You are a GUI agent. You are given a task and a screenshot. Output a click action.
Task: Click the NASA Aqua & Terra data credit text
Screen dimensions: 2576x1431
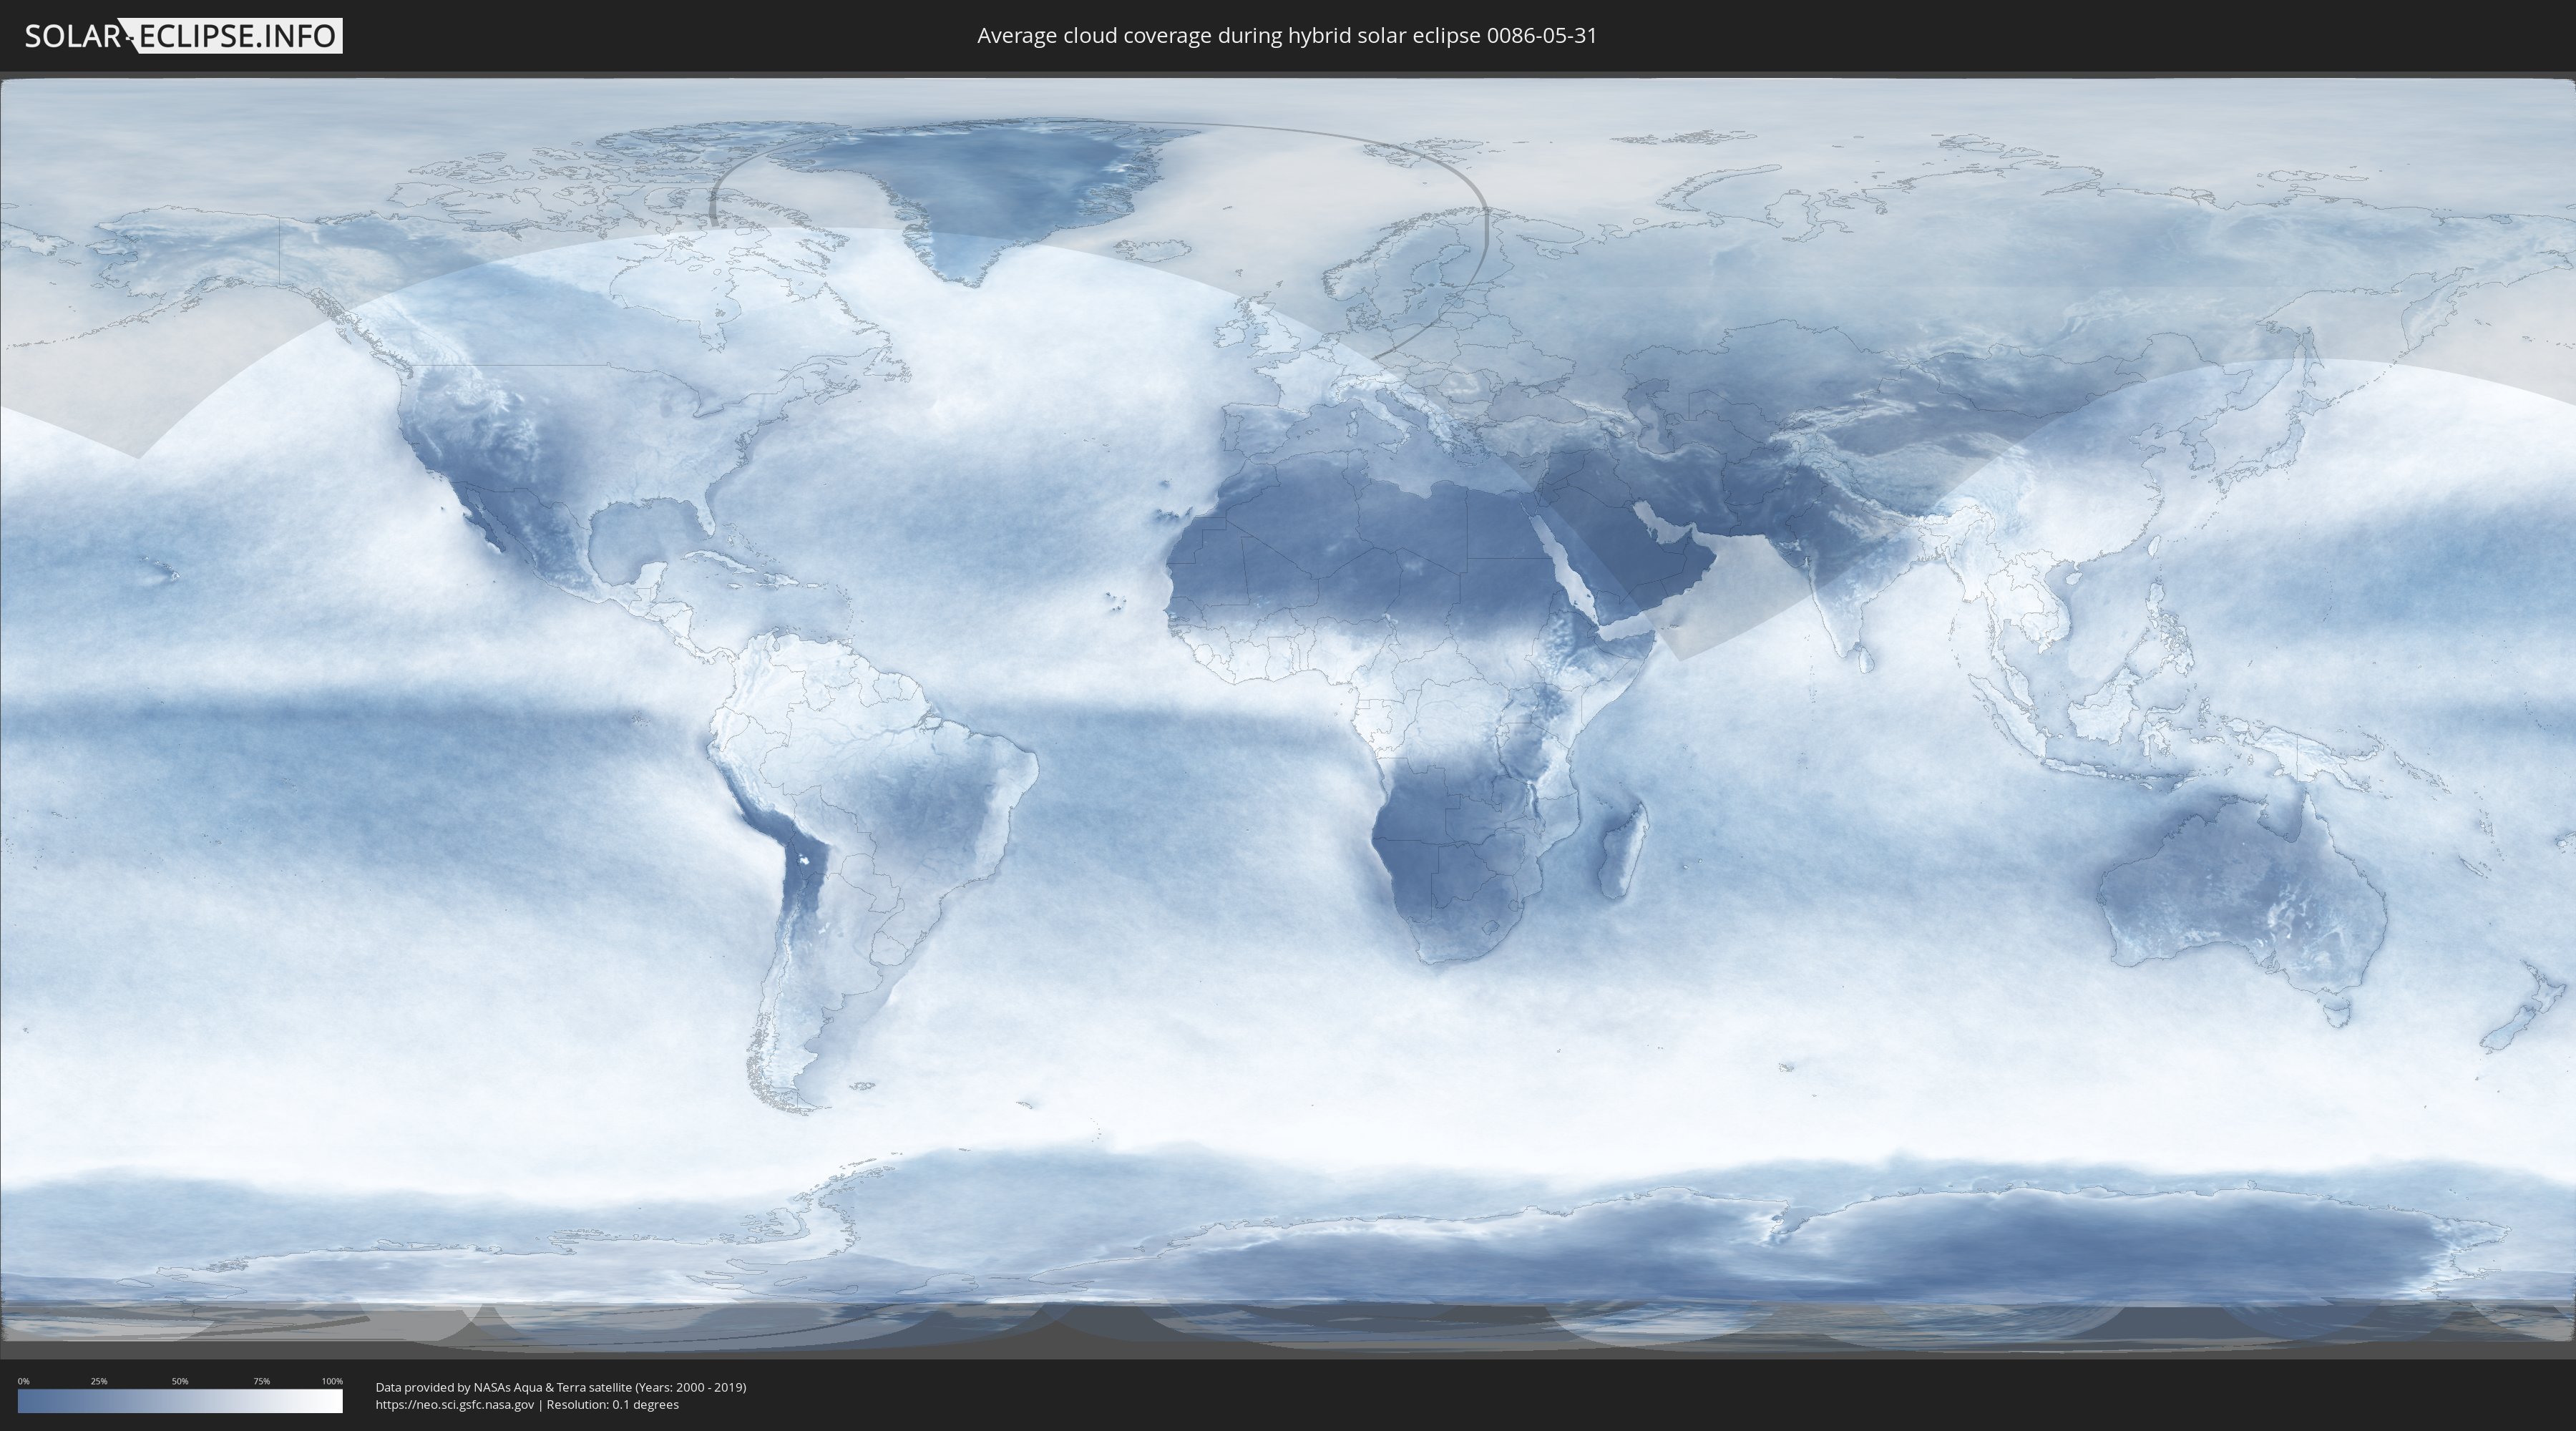pyautogui.click(x=561, y=1387)
